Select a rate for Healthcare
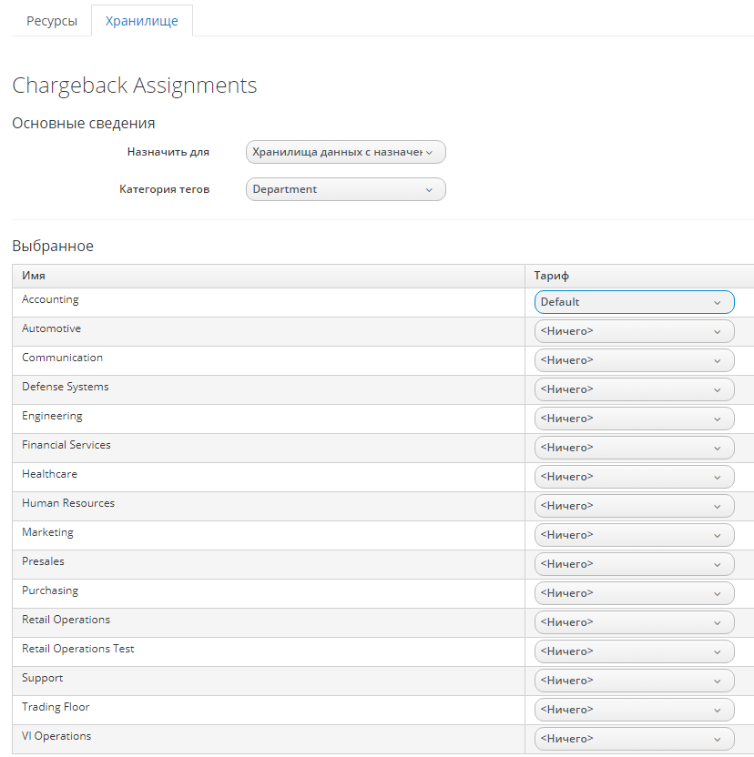 (634, 477)
